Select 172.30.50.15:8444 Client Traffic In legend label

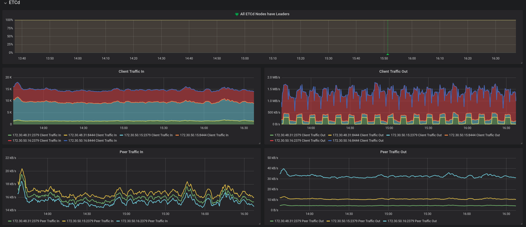[x=204, y=135]
